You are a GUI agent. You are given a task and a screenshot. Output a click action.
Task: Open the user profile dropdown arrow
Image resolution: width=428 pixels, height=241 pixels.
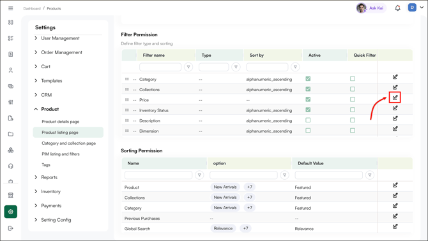(x=422, y=8)
